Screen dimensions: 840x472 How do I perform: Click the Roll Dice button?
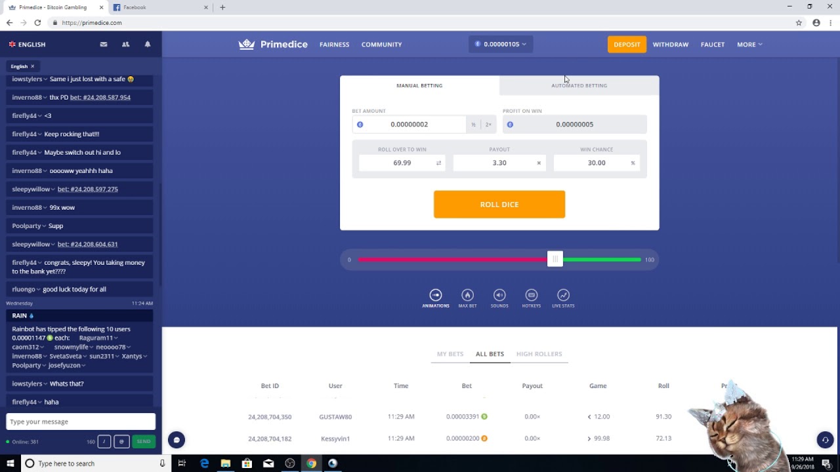click(499, 205)
